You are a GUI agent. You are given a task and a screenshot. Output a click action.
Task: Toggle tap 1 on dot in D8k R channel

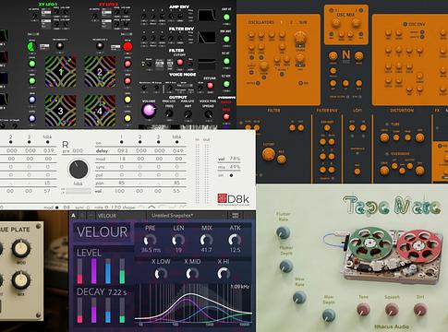122,142
